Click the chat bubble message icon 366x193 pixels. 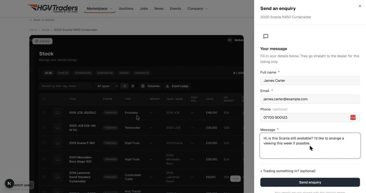266,36
